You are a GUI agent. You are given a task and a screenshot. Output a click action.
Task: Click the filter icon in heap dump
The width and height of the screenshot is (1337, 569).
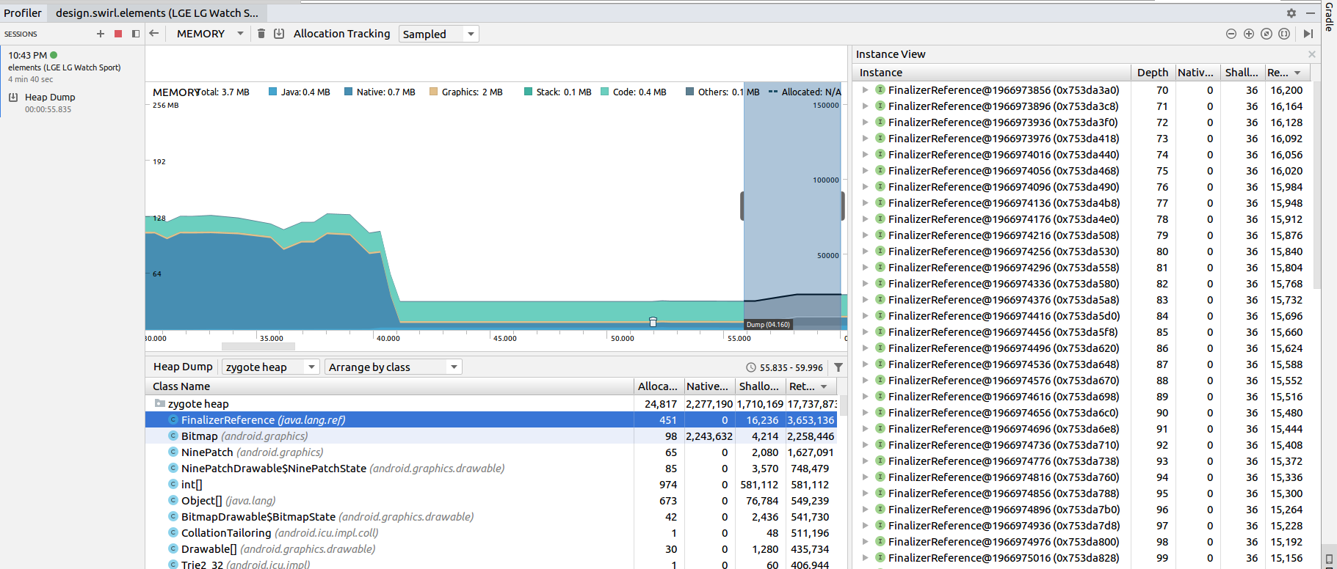pyautogui.click(x=838, y=367)
